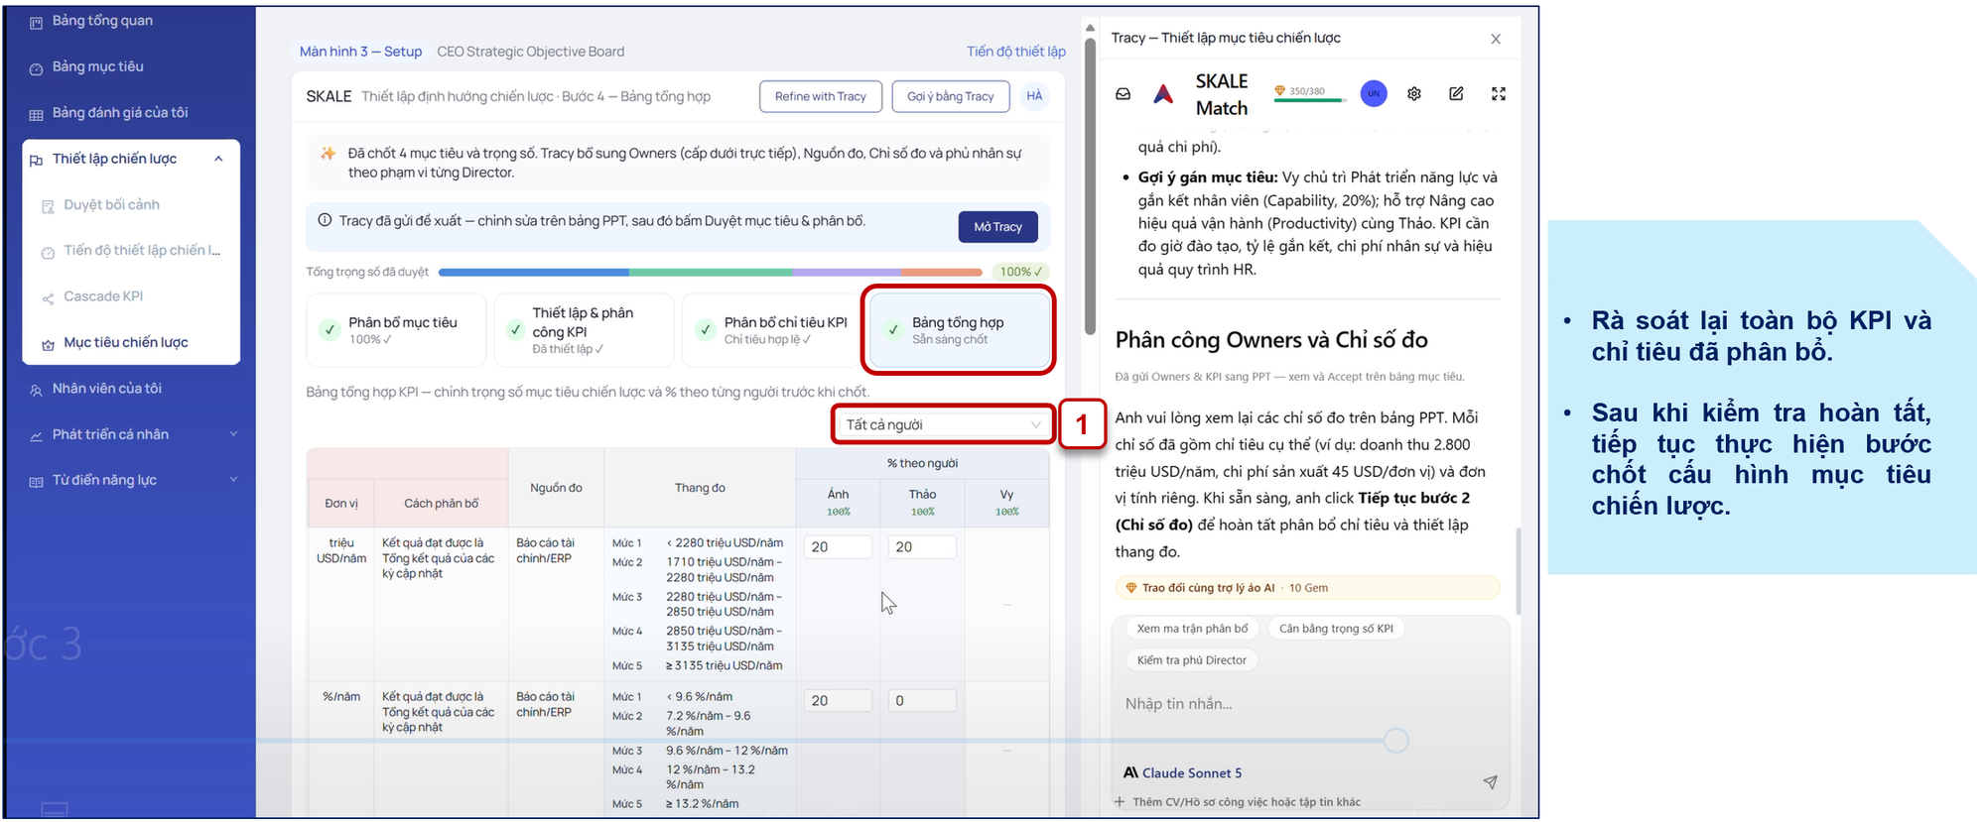Viewport: 1985px width, 822px height.
Task: Click Bảng mục tiêu target icon
Action: click(36, 68)
